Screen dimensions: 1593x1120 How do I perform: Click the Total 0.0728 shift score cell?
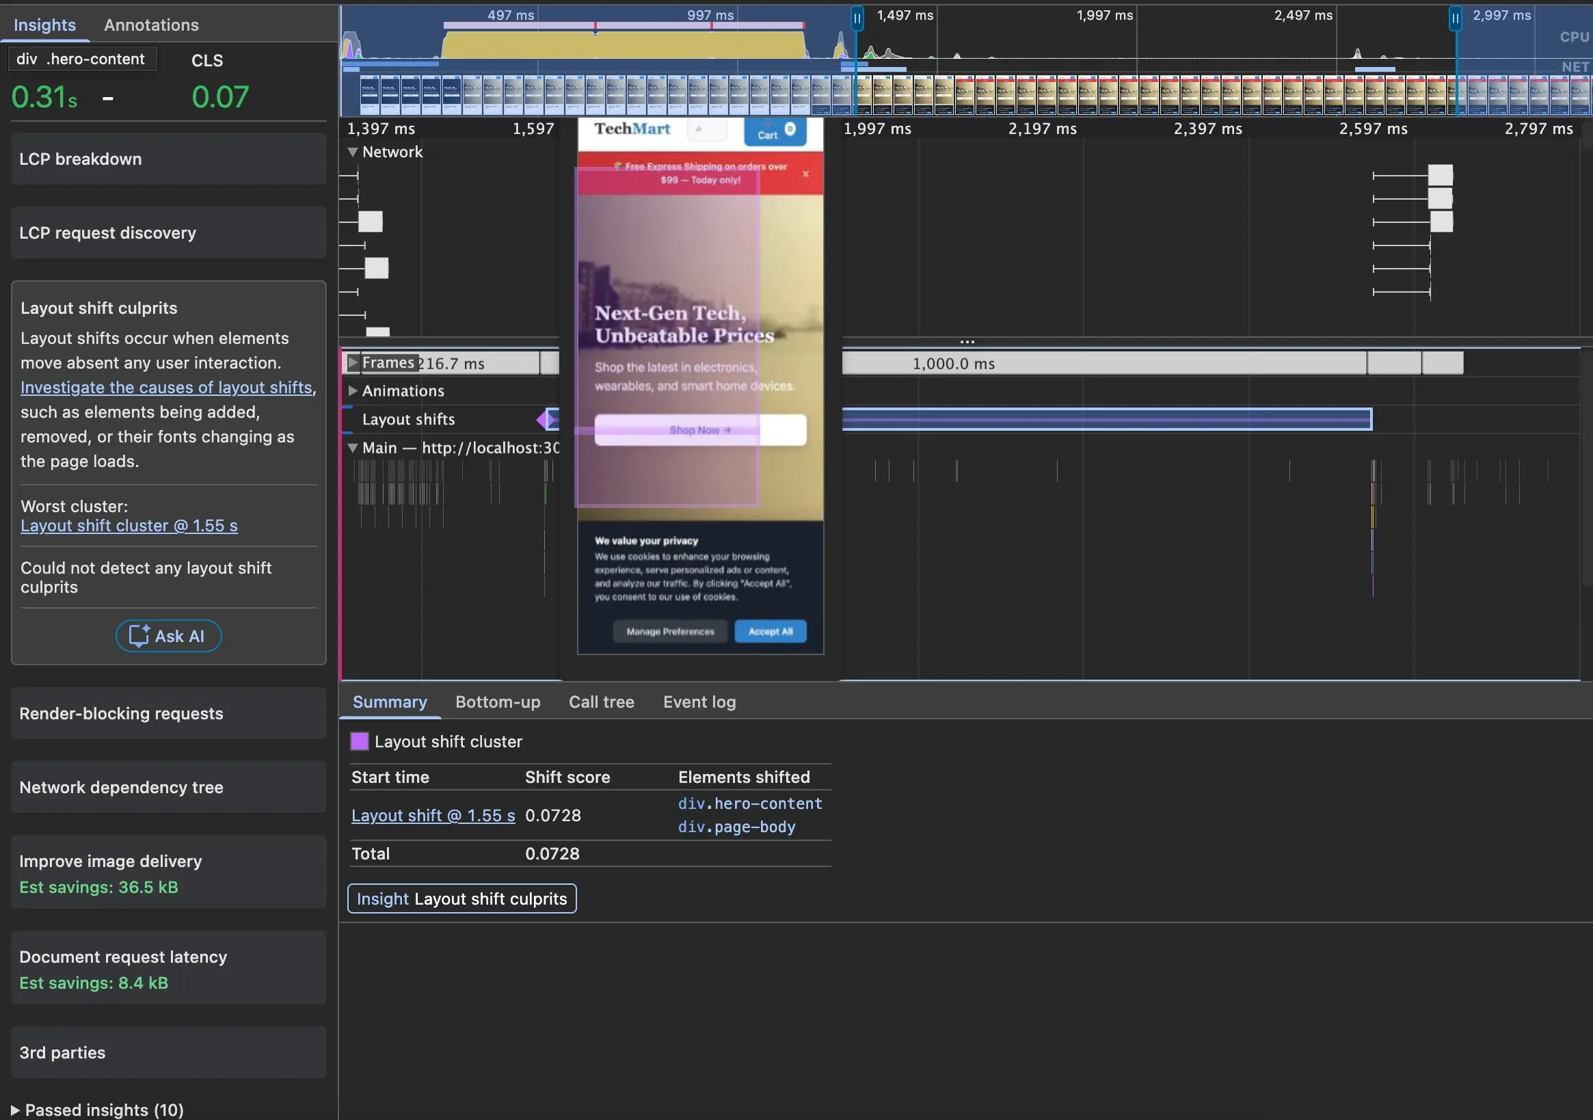point(552,853)
